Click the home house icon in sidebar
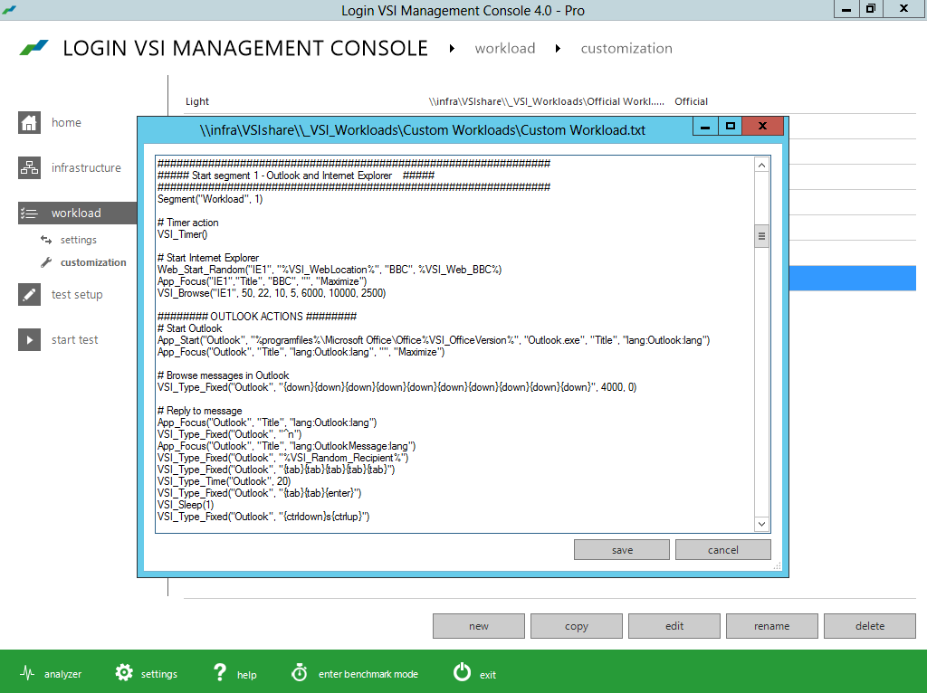 tap(30, 123)
